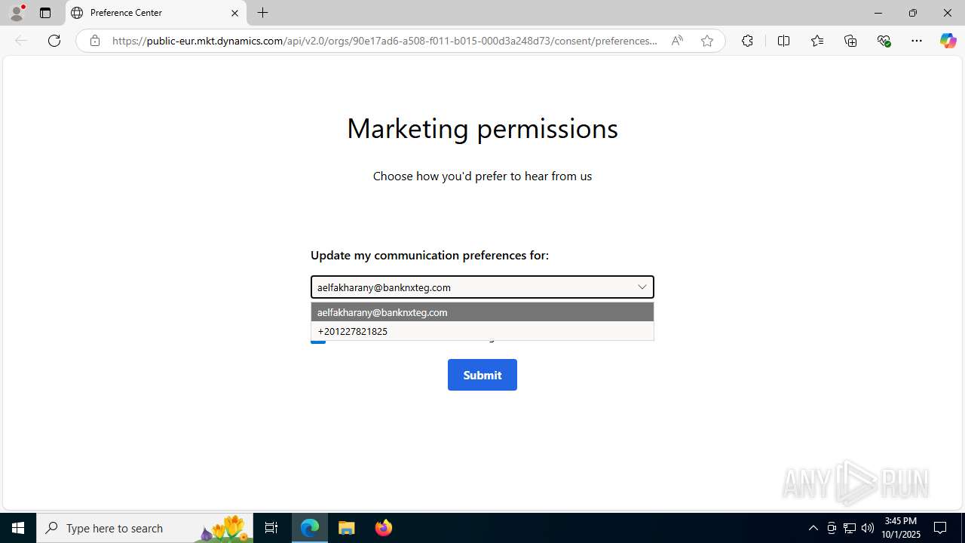Expand the email contact dropdown arrow
This screenshot has width=965, height=543.
click(642, 287)
